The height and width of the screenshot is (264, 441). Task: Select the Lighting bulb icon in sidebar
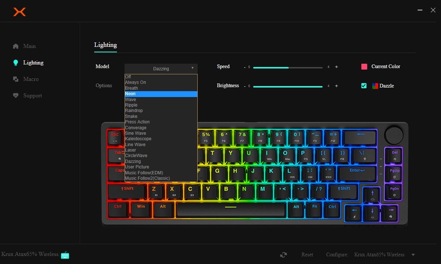pos(16,63)
